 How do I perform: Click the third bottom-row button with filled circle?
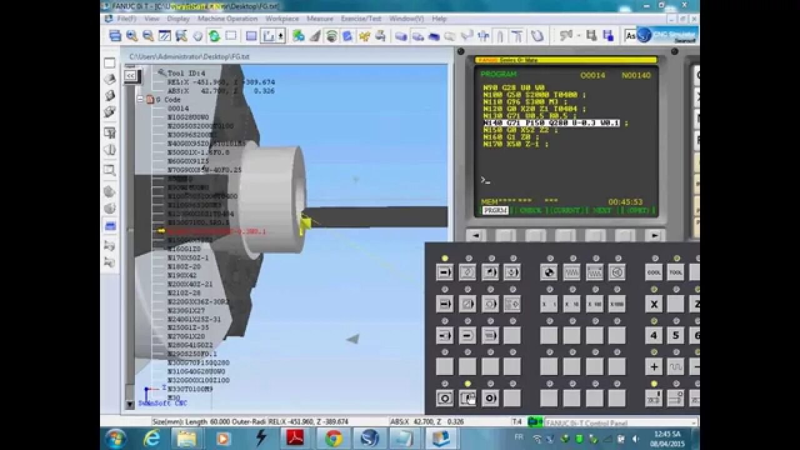point(490,398)
